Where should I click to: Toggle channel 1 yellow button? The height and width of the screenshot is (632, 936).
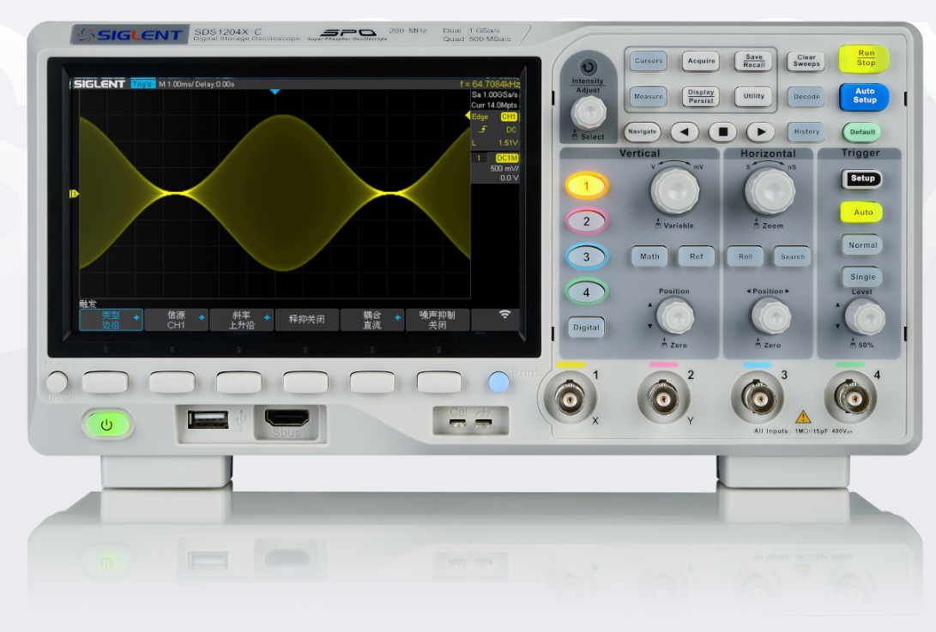586,185
